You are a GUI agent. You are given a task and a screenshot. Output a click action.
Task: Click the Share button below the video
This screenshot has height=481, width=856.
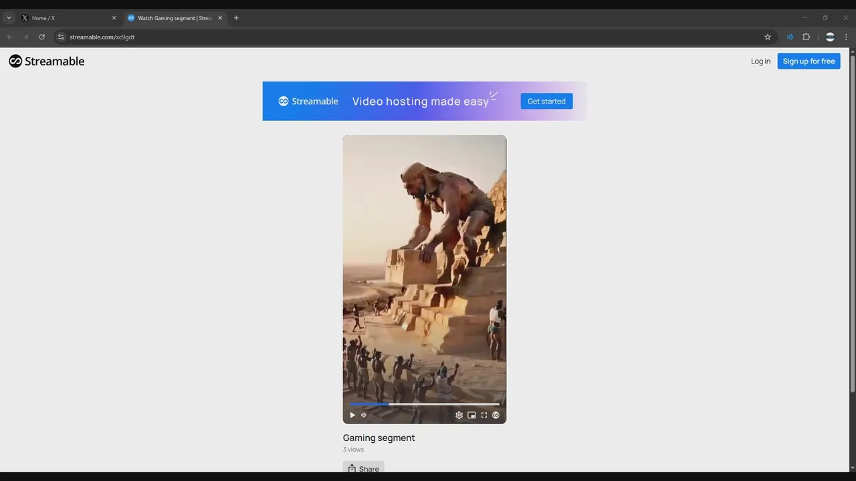click(363, 468)
